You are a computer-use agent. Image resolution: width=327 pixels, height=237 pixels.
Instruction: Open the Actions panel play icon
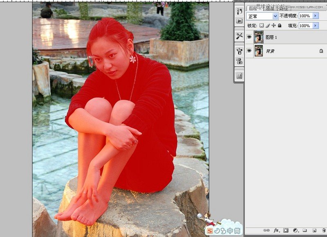coord(239,21)
